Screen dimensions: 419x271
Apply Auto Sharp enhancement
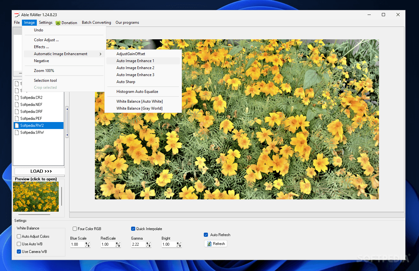pos(143,82)
